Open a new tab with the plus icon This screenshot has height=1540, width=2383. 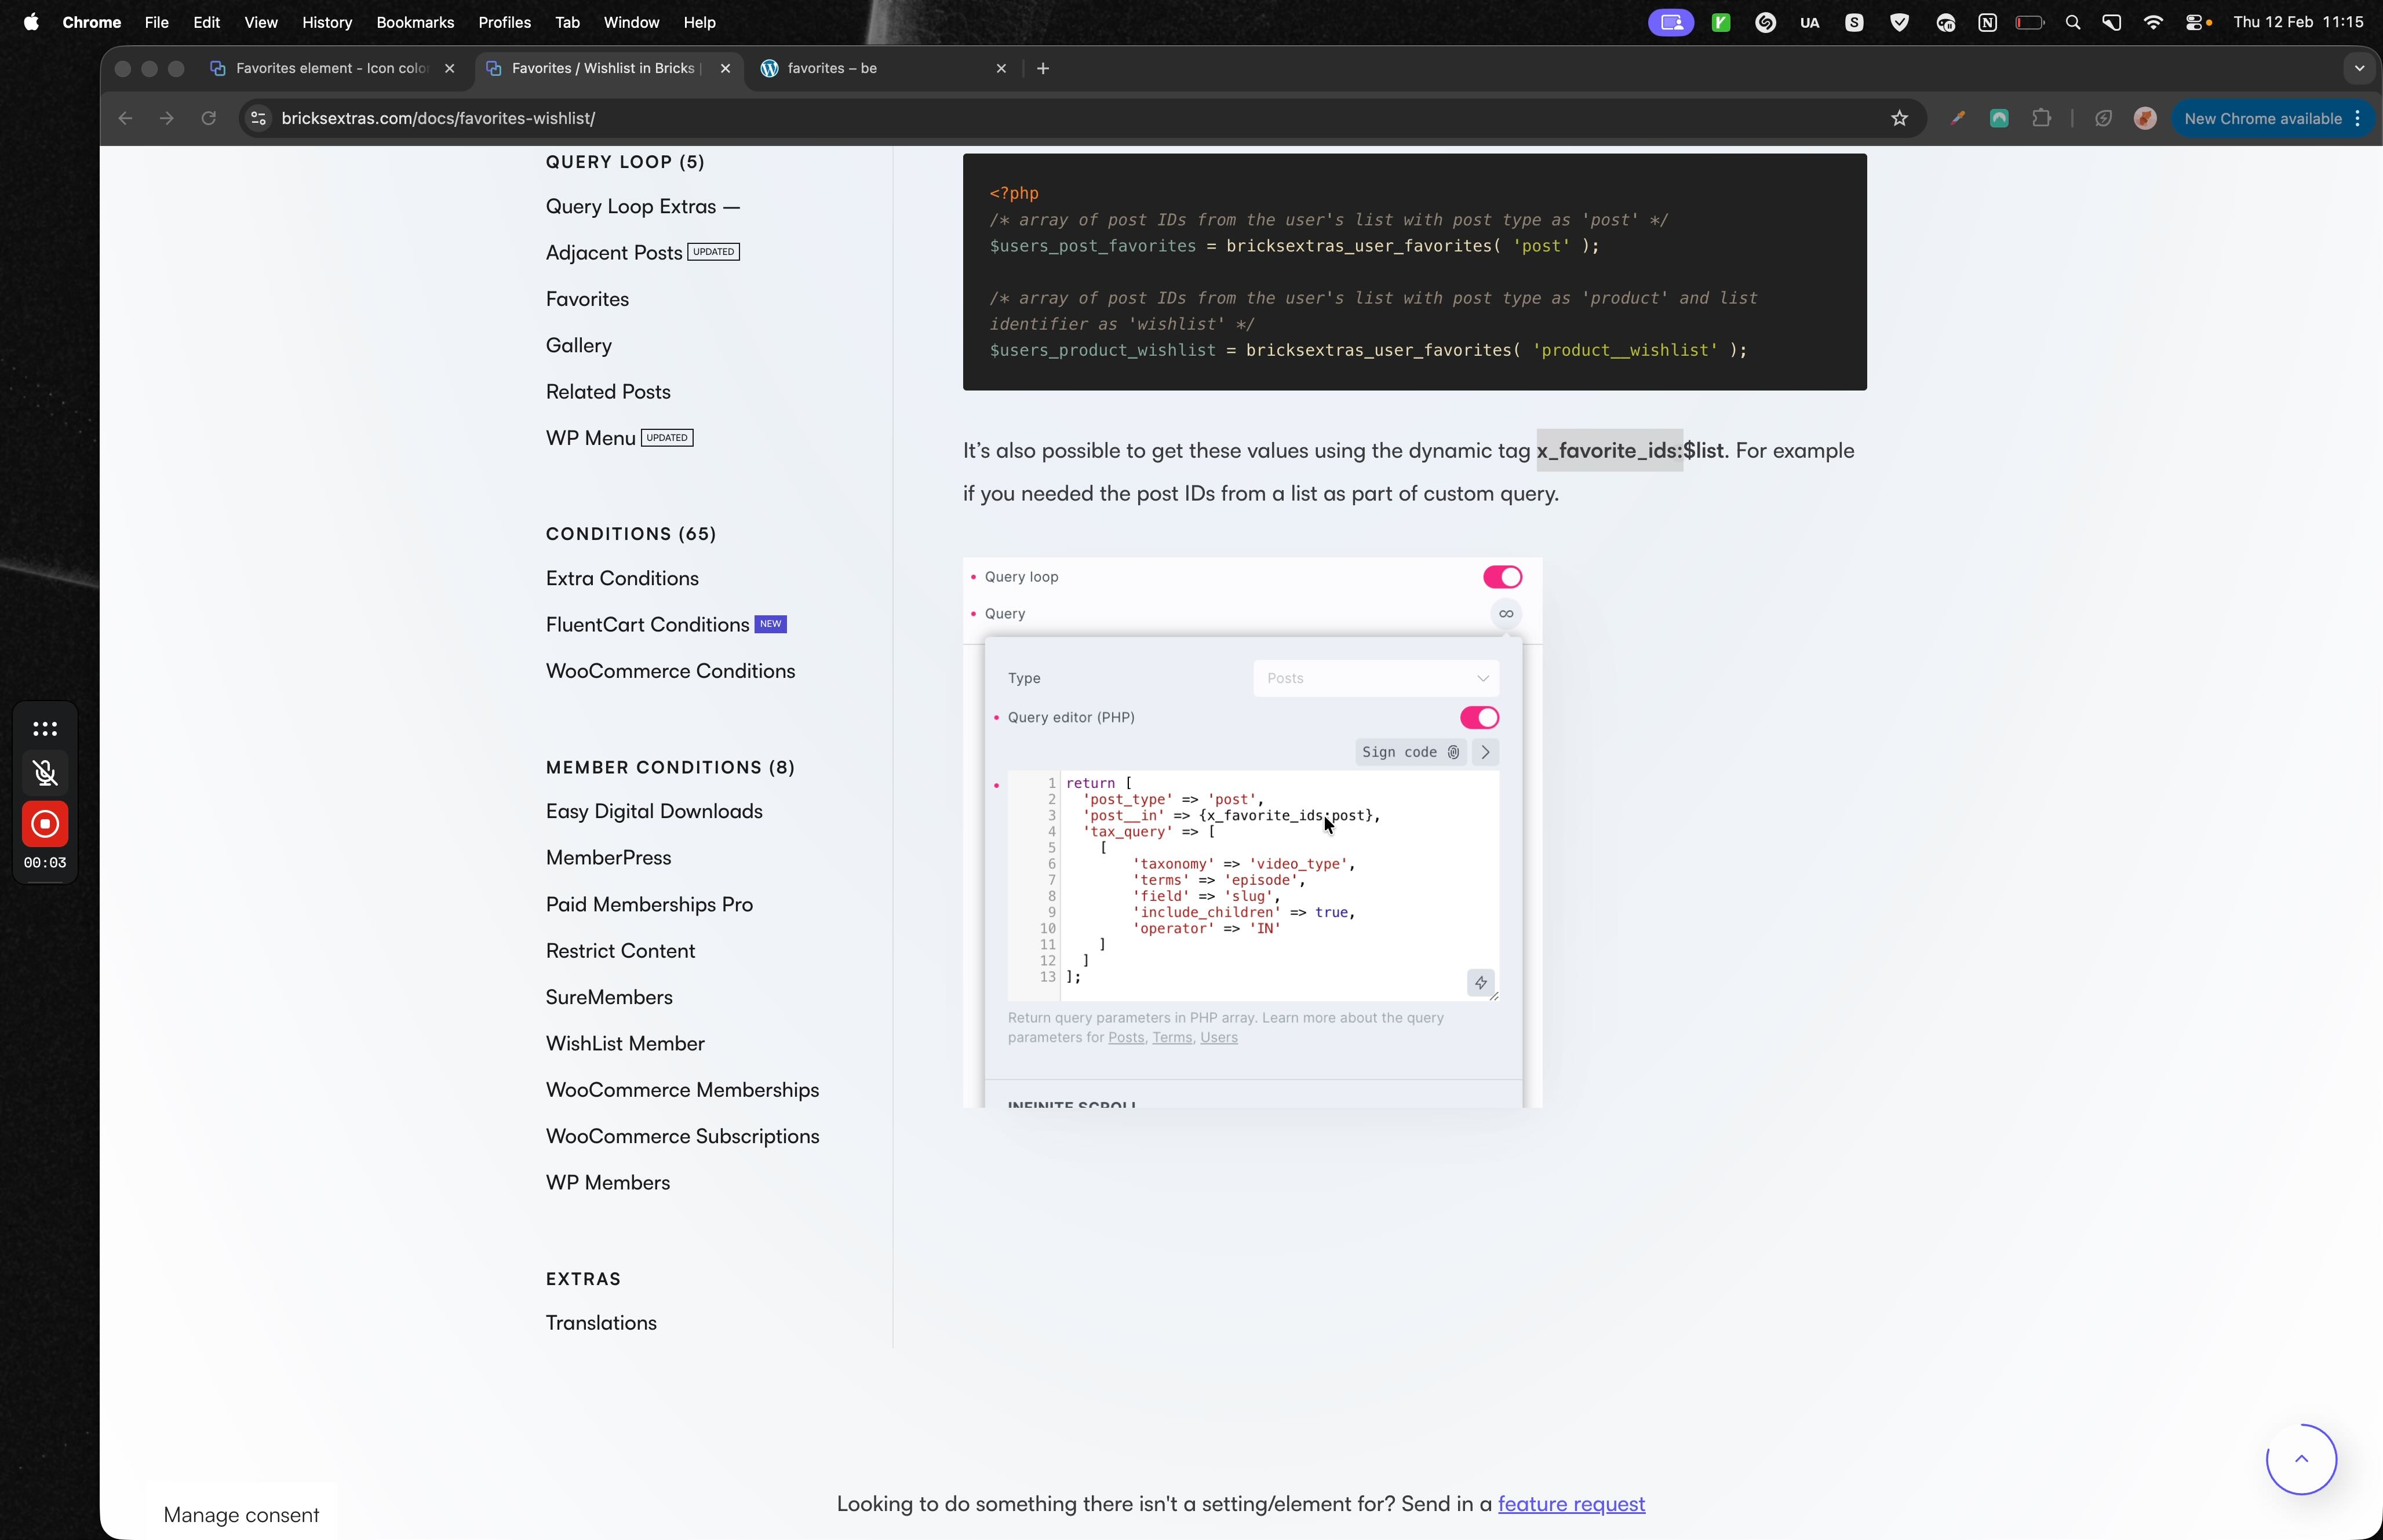(x=1043, y=68)
